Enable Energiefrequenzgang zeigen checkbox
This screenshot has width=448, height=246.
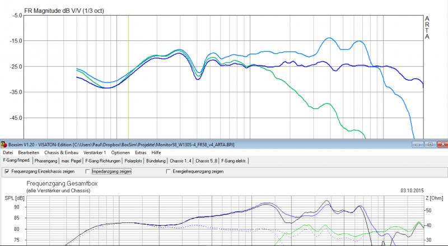(x=169, y=171)
